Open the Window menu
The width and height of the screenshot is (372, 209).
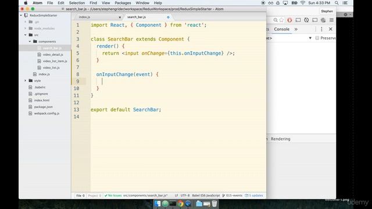click(142, 3)
